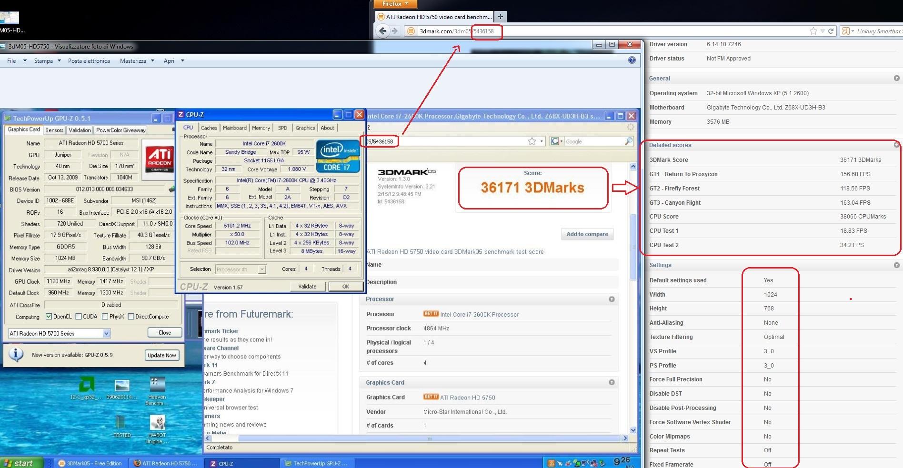
Task: Switch to the Mainboard tab in CPU-Z
Action: click(234, 128)
